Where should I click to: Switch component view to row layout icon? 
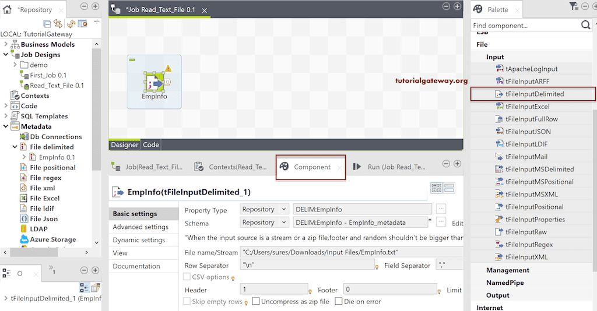(x=449, y=188)
